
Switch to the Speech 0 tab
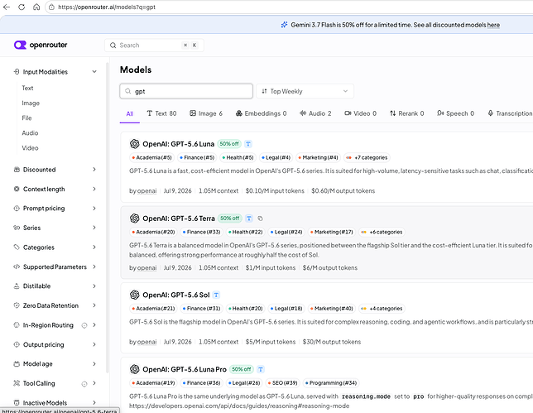point(455,113)
